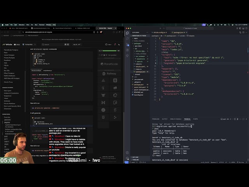Click the new terminal plus icon
Viewport: 249px width, 187px height.
(230, 119)
